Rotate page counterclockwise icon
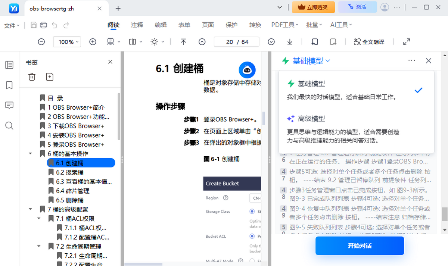This screenshot has height=266, width=448. pyautogui.click(x=315, y=42)
